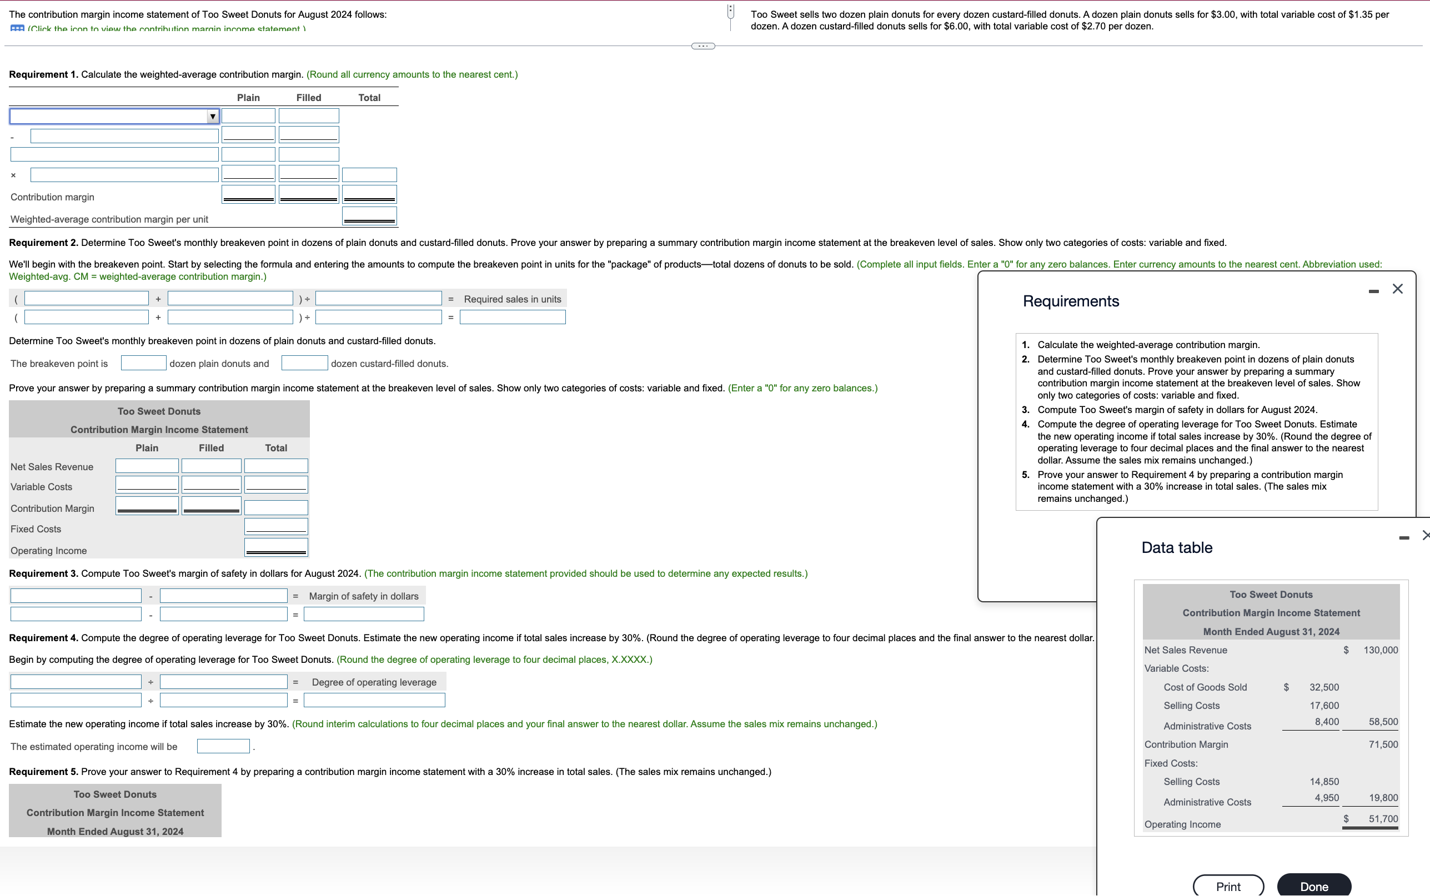Open the contribution margin income statement link

(x=166, y=28)
